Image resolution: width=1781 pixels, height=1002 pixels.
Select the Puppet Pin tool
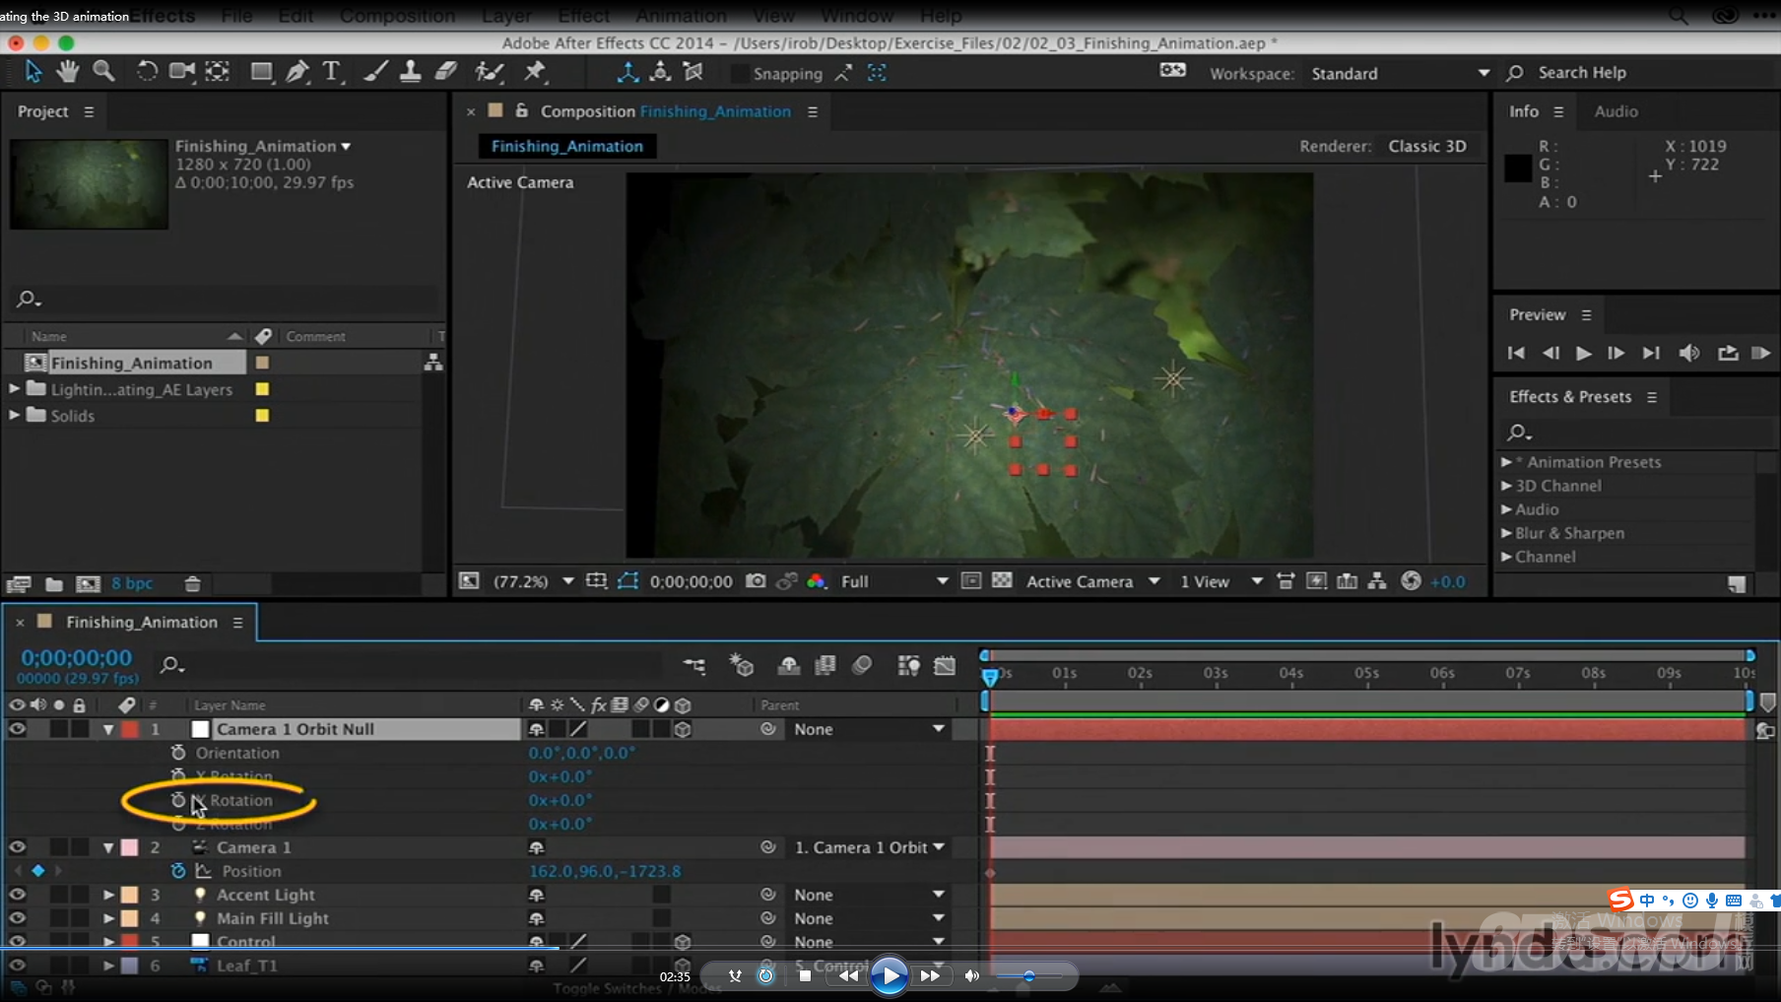(x=535, y=71)
